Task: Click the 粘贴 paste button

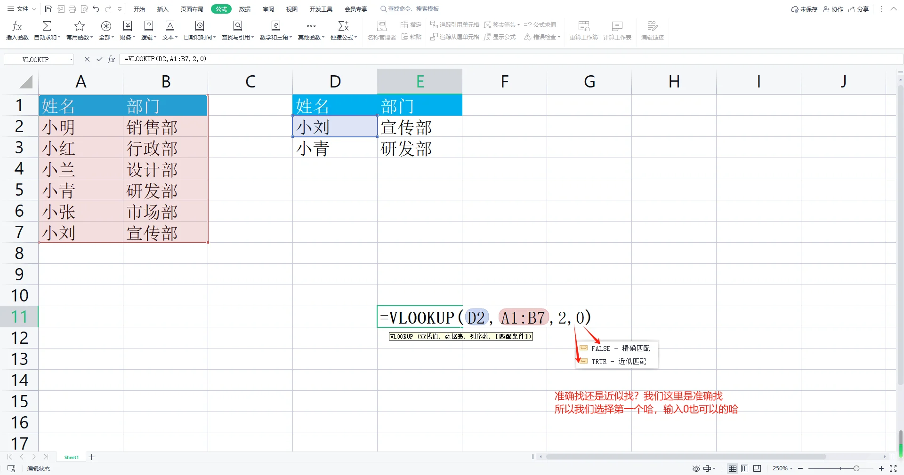Action: click(x=411, y=37)
